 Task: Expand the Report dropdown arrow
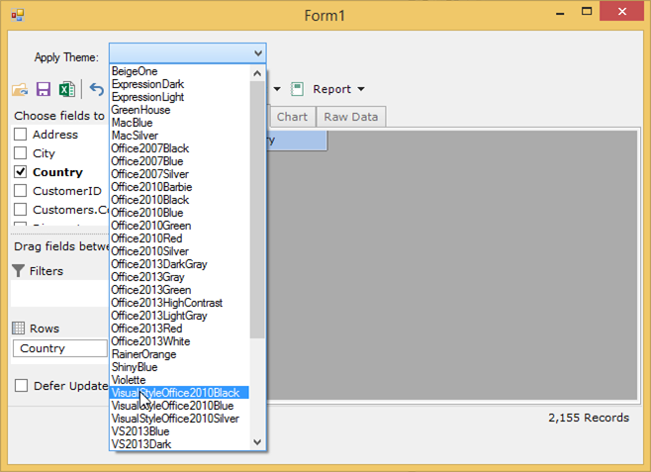(361, 90)
